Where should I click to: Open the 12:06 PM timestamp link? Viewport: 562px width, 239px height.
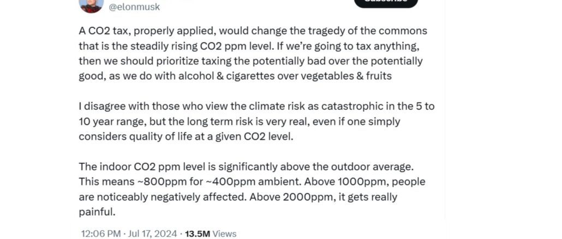click(100, 234)
